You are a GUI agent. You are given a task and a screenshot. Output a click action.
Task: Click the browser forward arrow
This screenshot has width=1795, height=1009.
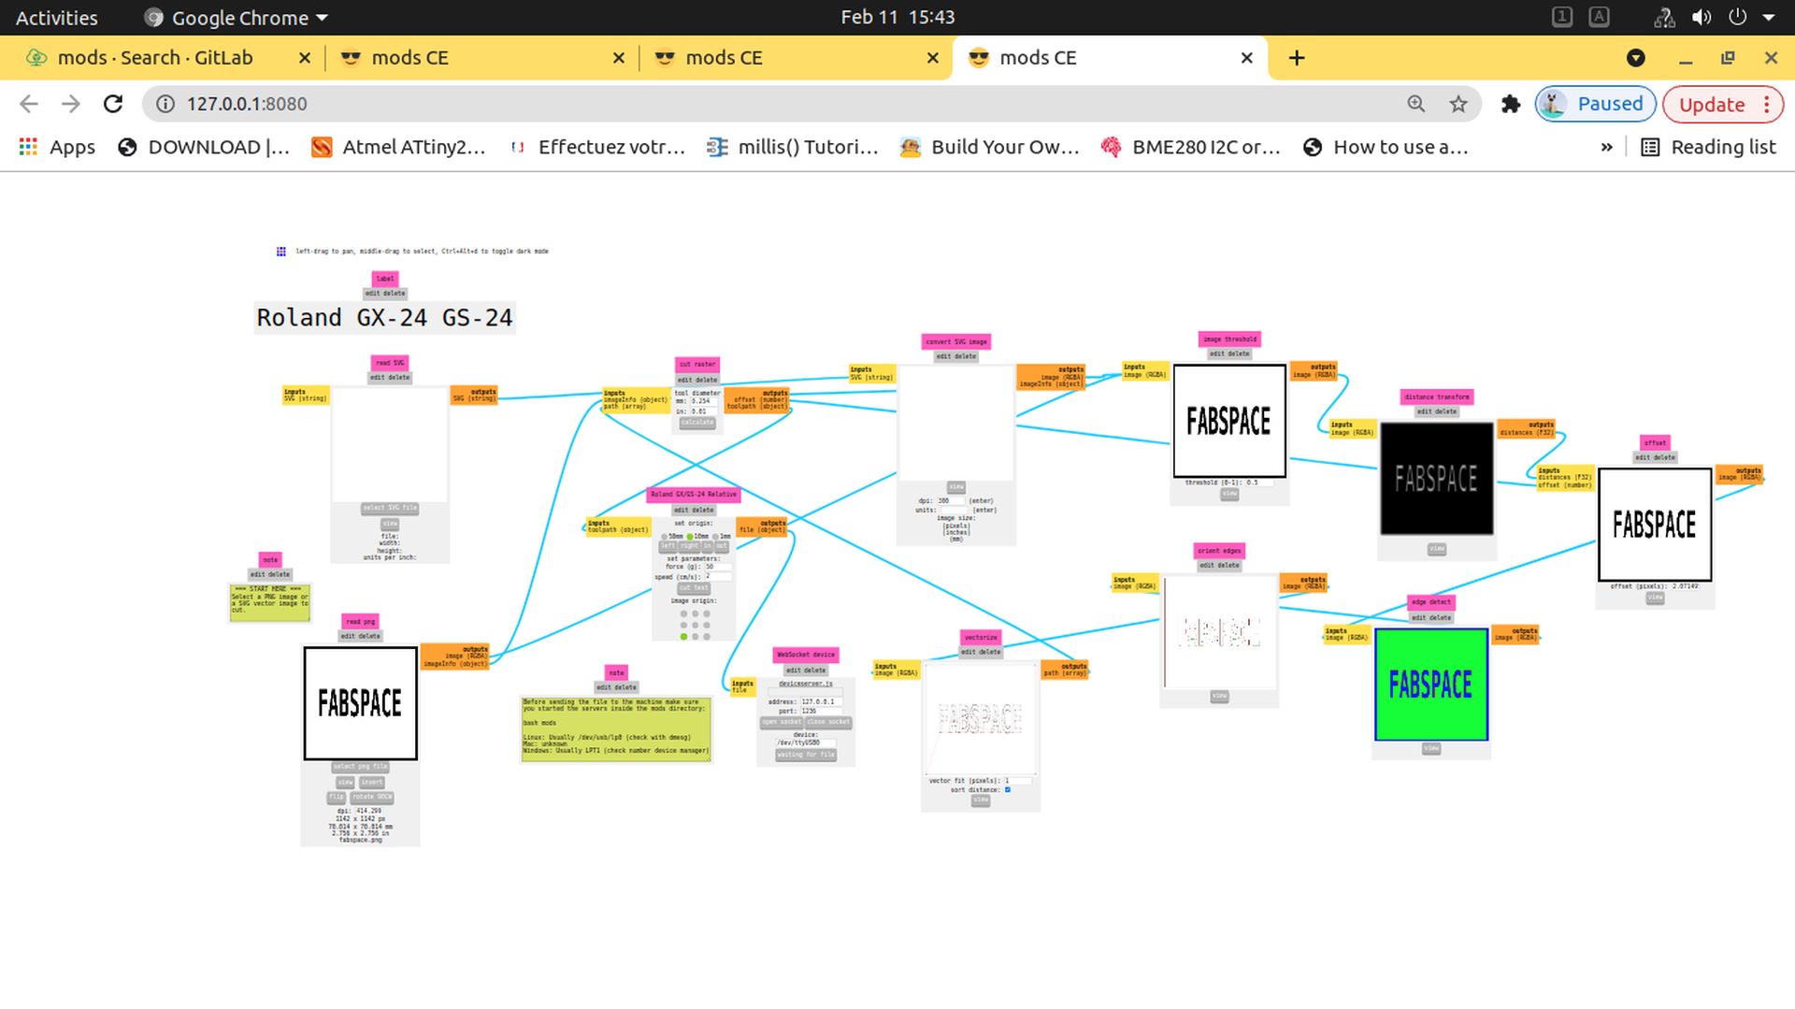[71, 104]
